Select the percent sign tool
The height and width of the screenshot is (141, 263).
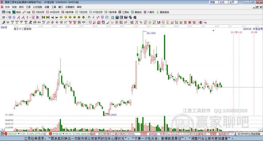[x=141, y=22]
